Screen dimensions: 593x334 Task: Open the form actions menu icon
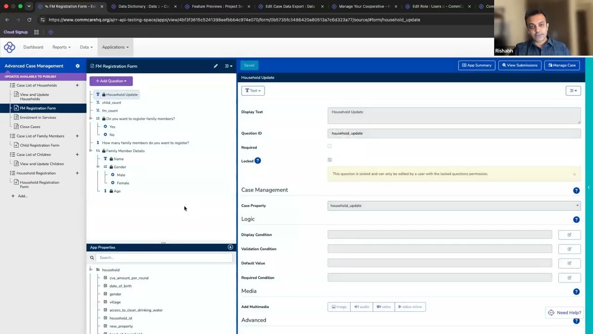click(x=228, y=66)
